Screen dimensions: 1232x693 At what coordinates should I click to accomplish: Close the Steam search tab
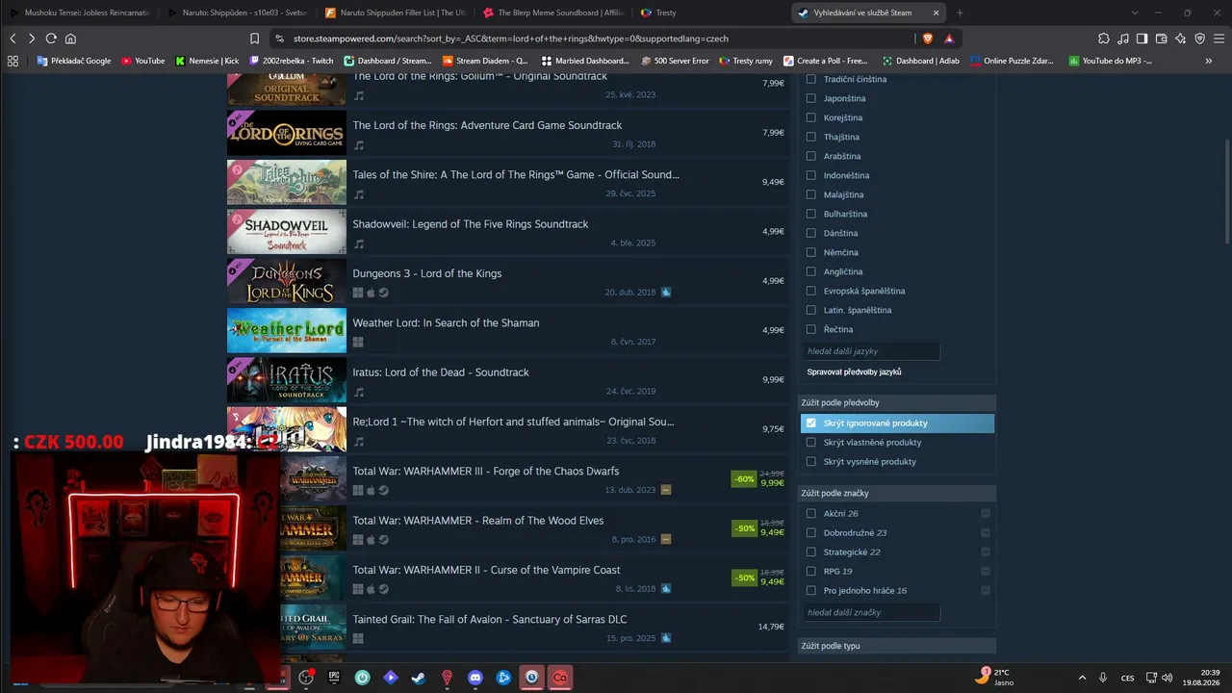(x=936, y=13)
